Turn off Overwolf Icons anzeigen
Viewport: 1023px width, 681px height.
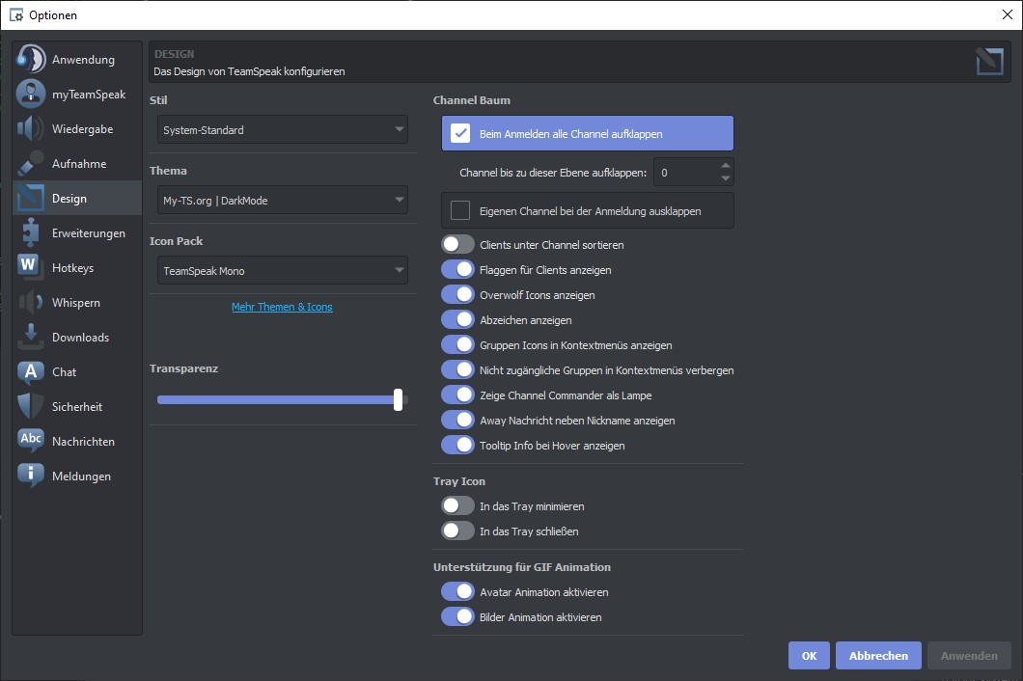tap(458, 295)
